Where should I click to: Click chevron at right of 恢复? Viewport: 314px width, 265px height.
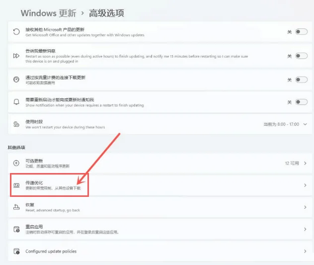305,207
